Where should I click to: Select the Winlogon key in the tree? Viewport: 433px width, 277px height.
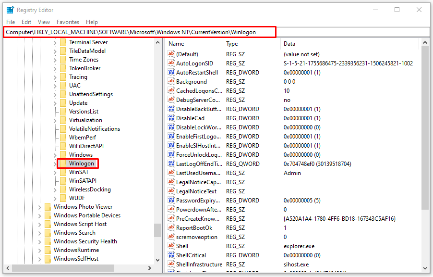point(82,164)
